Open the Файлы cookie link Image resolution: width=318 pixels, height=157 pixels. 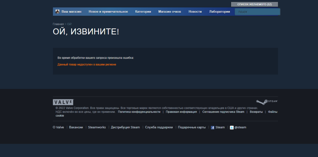coord(273,112)
